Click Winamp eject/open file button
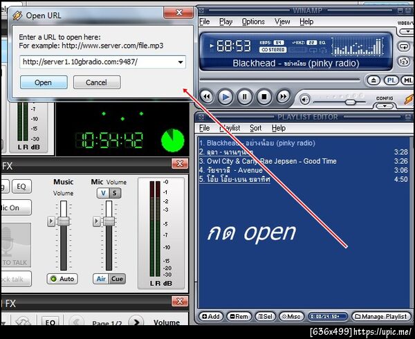The image size is (415, 339). click(x=373, y=80)
